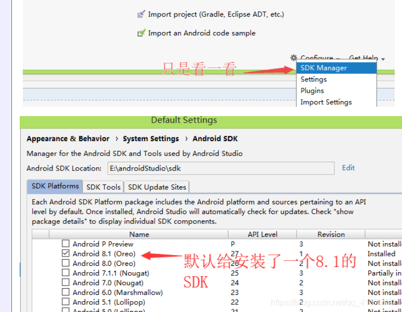Select the Android 7.0 (Nougat) row name
The image size is (402, 312).
tap(108, 283)
